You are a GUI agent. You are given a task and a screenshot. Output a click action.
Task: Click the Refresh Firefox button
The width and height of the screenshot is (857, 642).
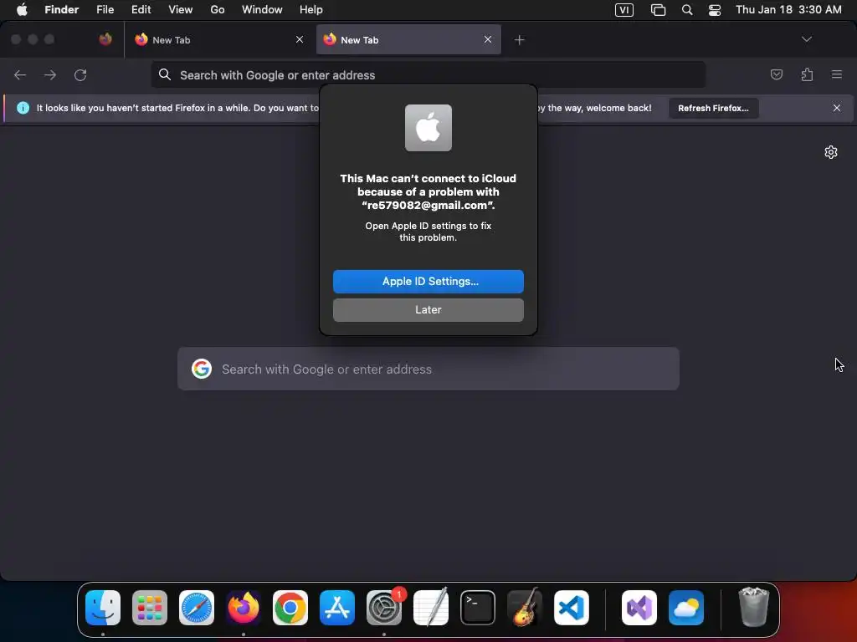713,108
